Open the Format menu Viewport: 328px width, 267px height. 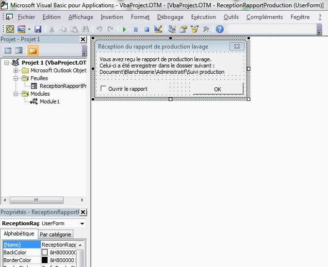140,17
